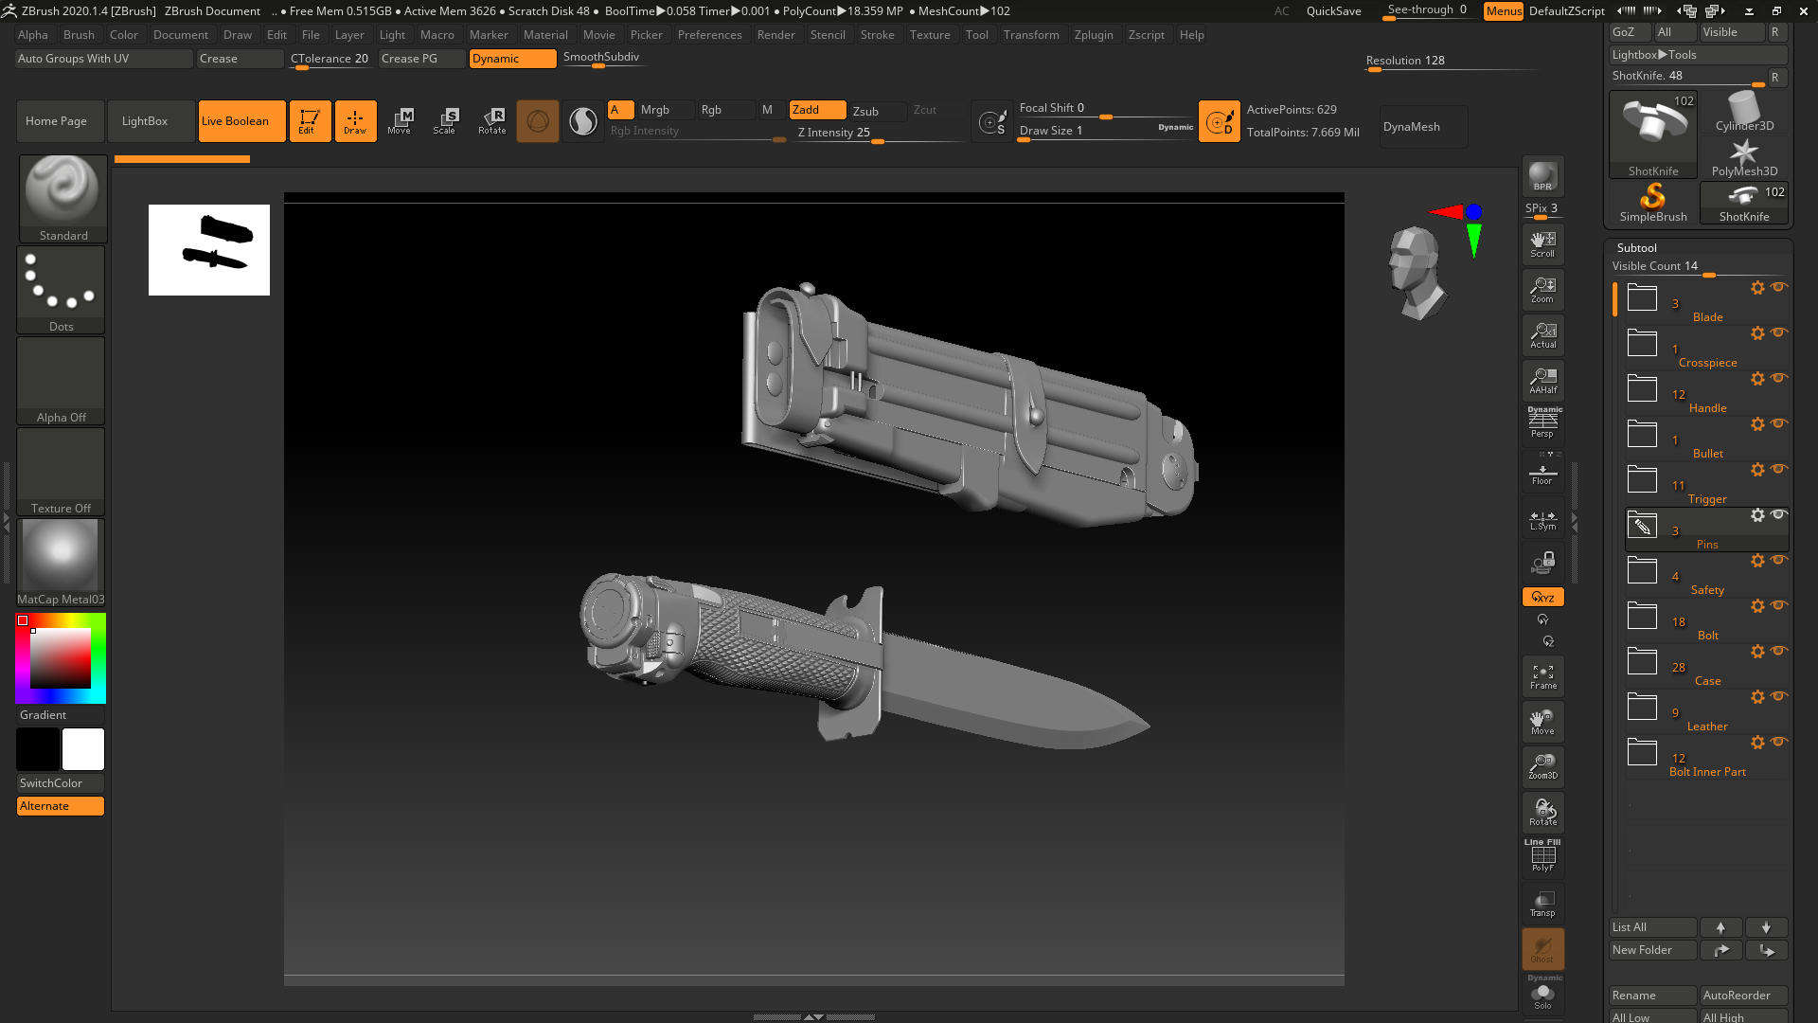
Task: Select the SimpleBrush tool
Action: click(x=1652, y=199)
